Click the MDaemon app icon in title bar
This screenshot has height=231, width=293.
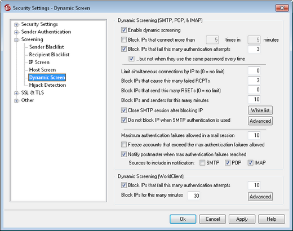click(7, 8)
